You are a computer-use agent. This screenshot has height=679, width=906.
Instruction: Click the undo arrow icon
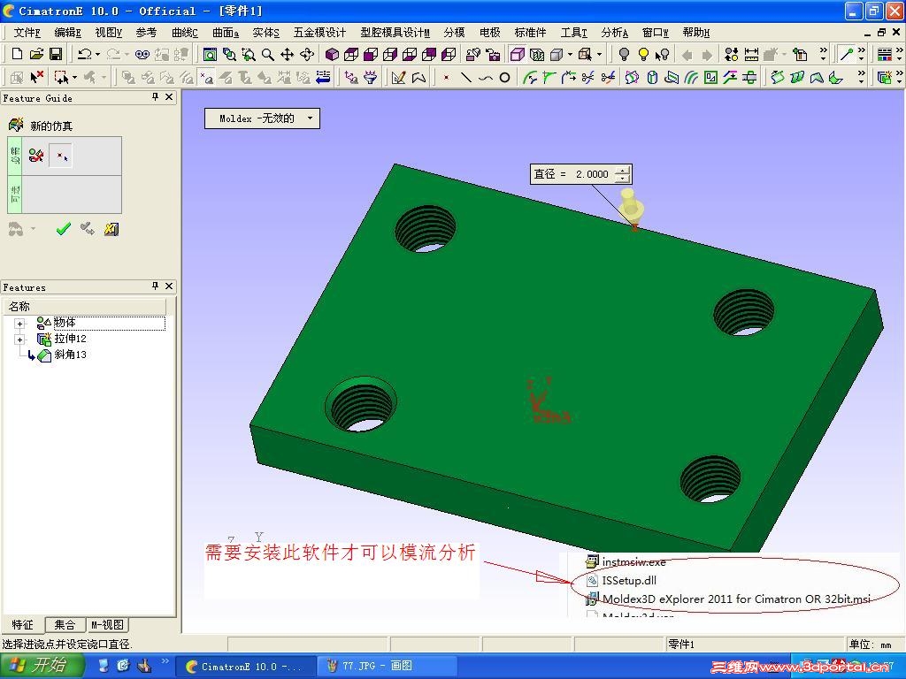(84, 54)
